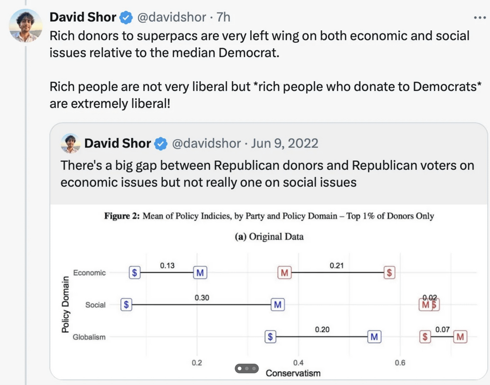
Task: Click the blue $ marker on Economic row
Action: point(135,273)
